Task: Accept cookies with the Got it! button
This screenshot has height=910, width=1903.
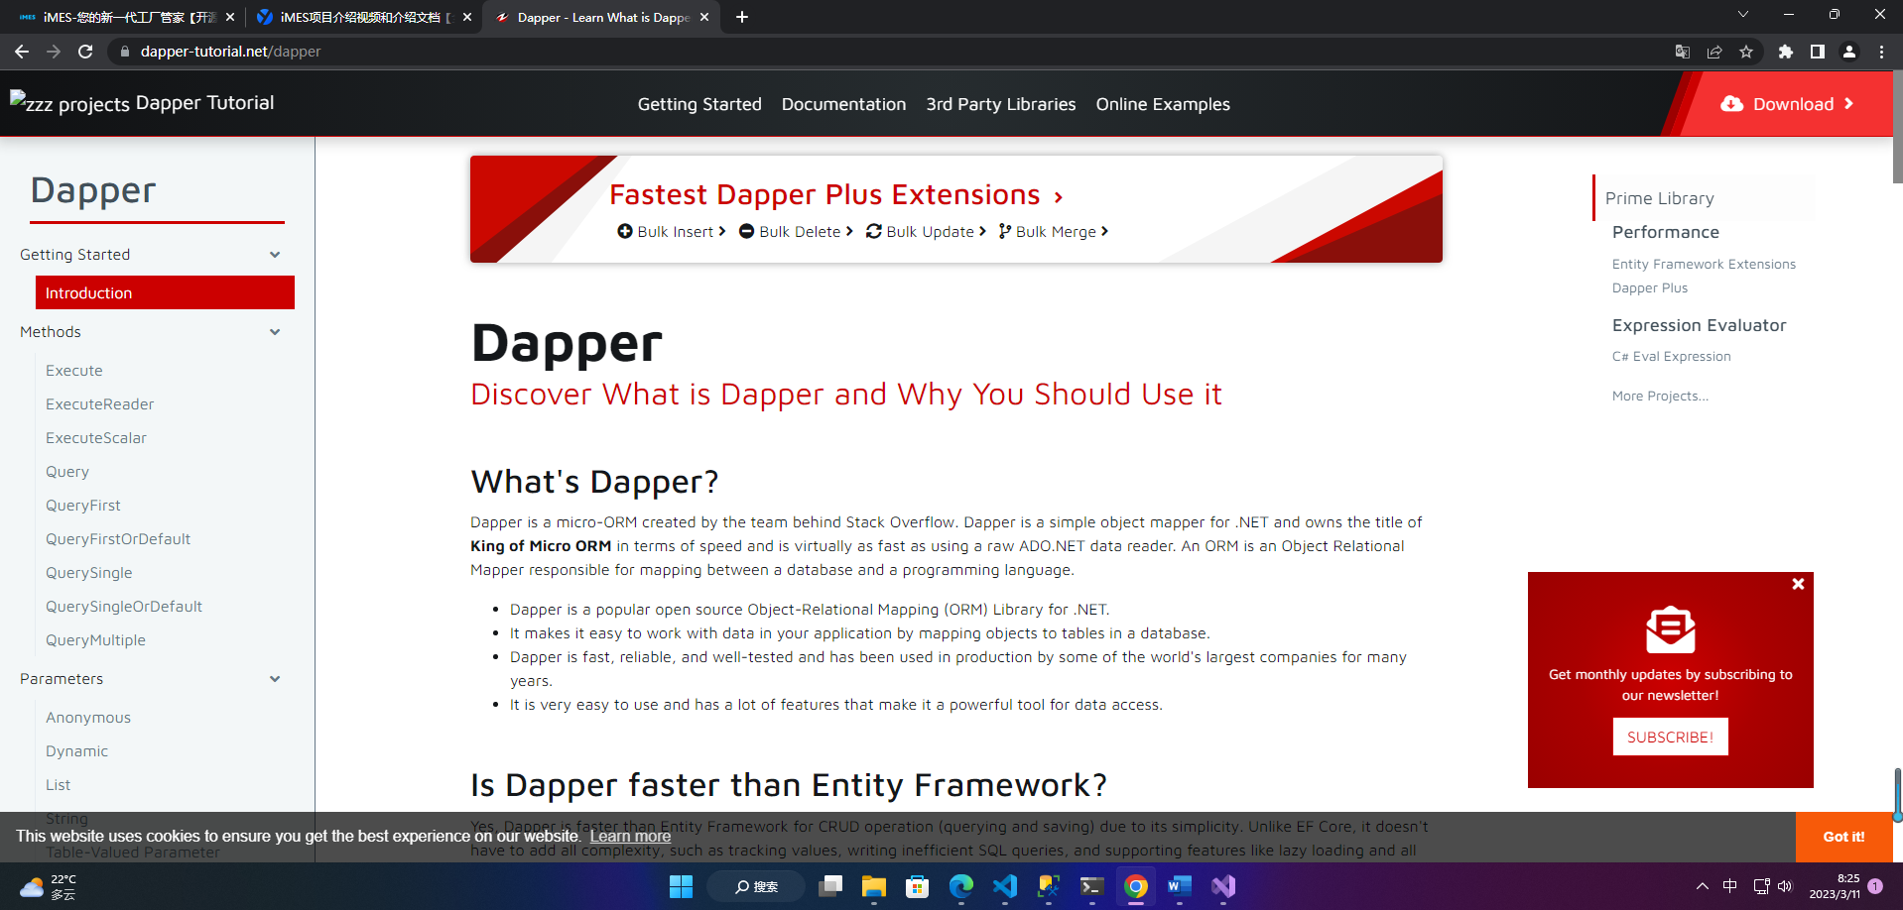Action: (x=1844, y=837)
